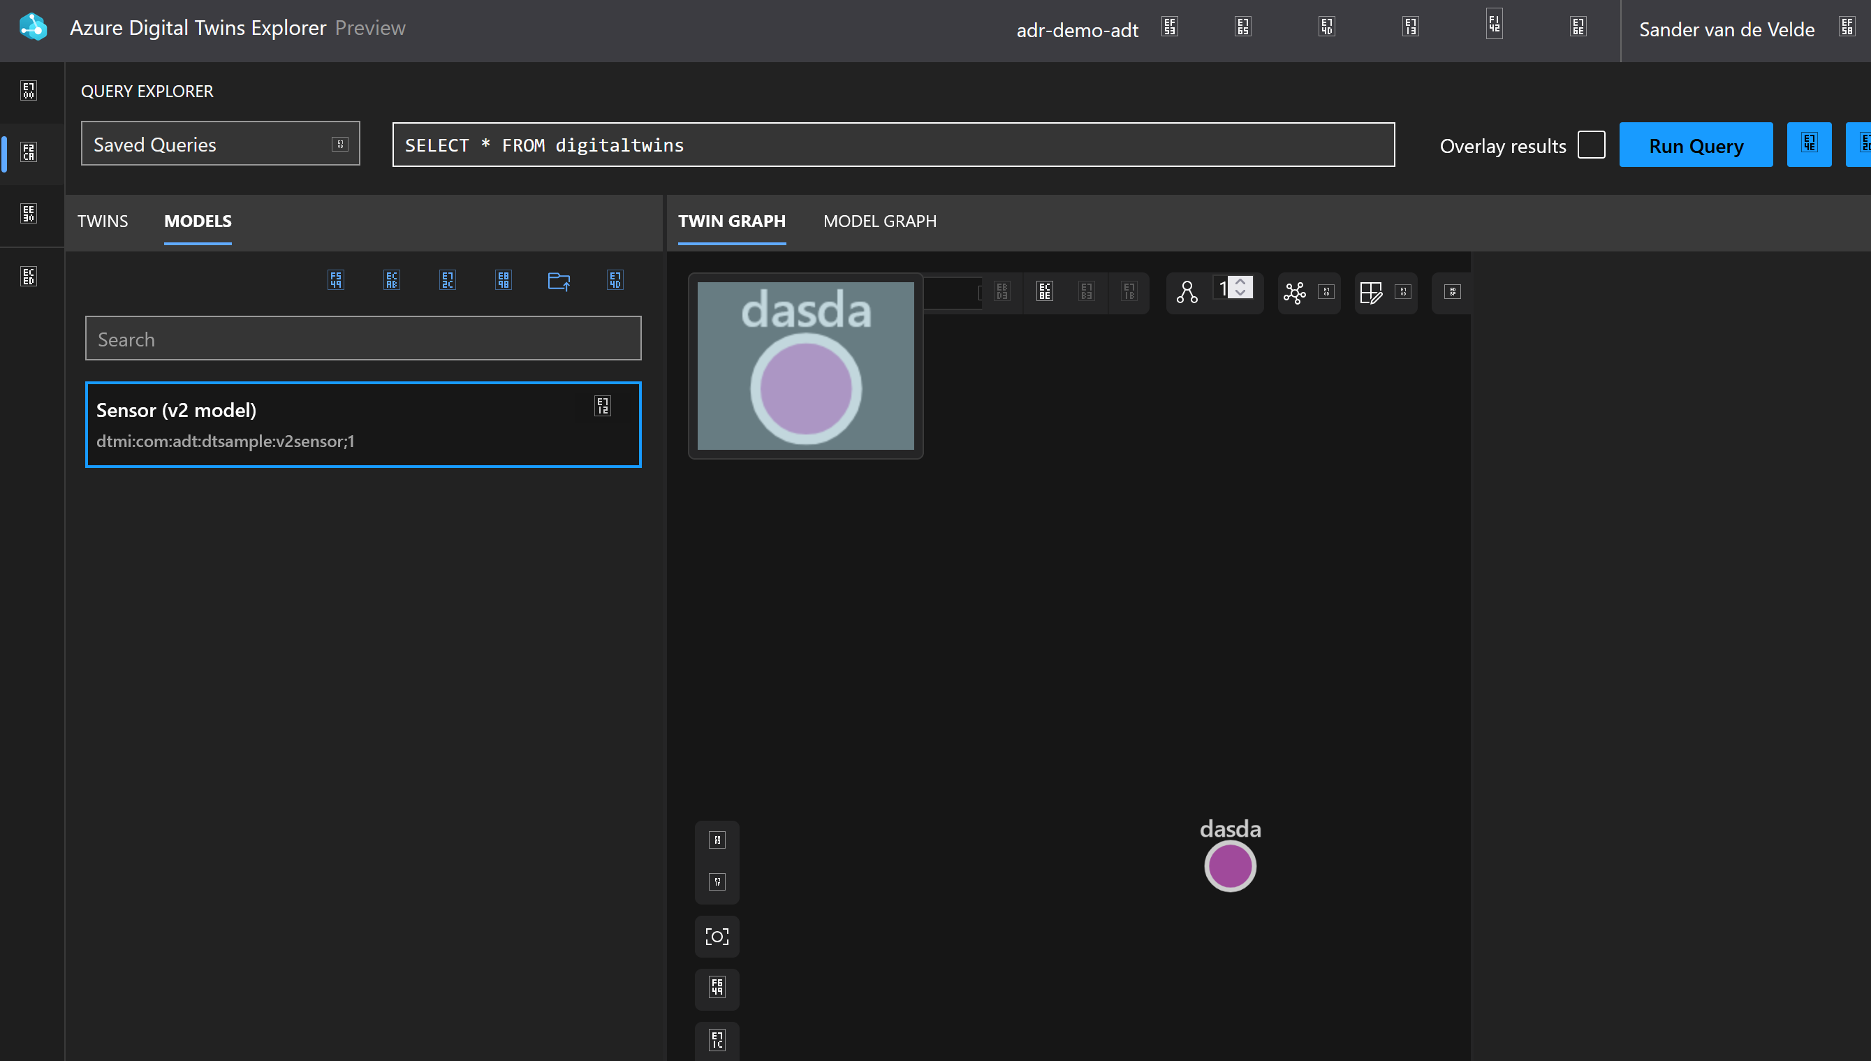The width and height of the screenshot is (1871, 1061).
Task: Open settings icon E713 in header
Action: (x=1411, y=27)
